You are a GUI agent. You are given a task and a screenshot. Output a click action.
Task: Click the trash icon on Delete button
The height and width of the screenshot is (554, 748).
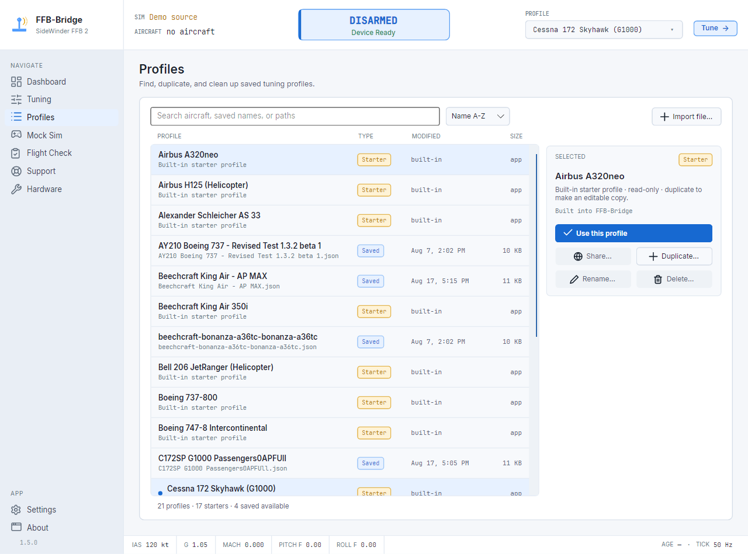coord(658,280)
